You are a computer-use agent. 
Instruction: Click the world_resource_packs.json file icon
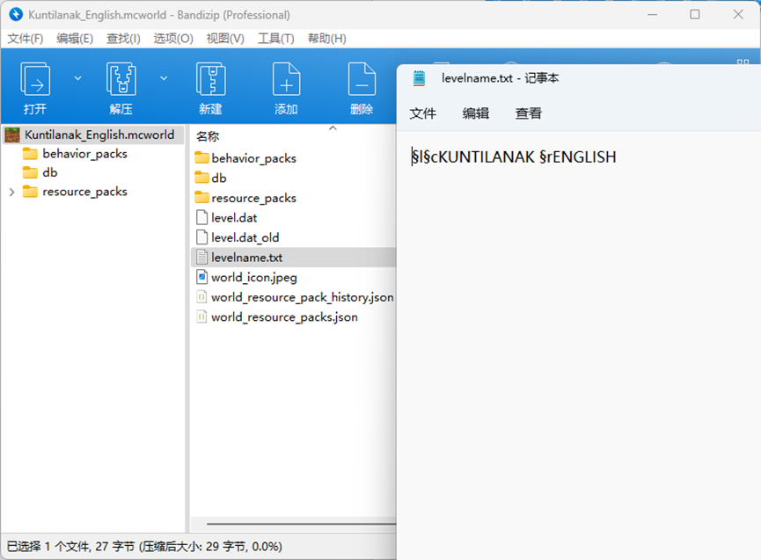(x=201, y=316)
